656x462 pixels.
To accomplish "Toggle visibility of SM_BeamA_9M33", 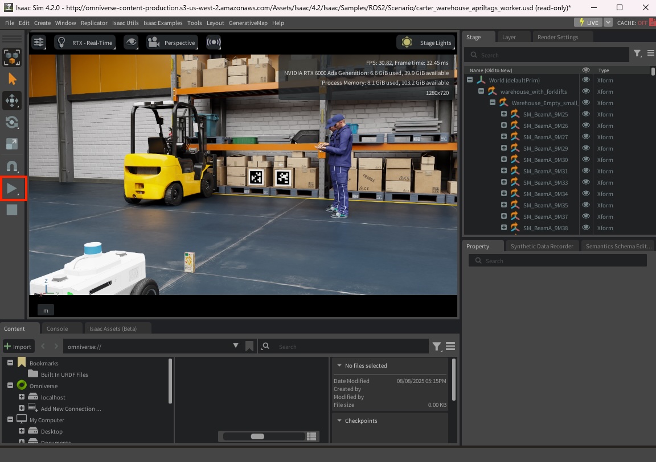I will (x=586, y=182).
